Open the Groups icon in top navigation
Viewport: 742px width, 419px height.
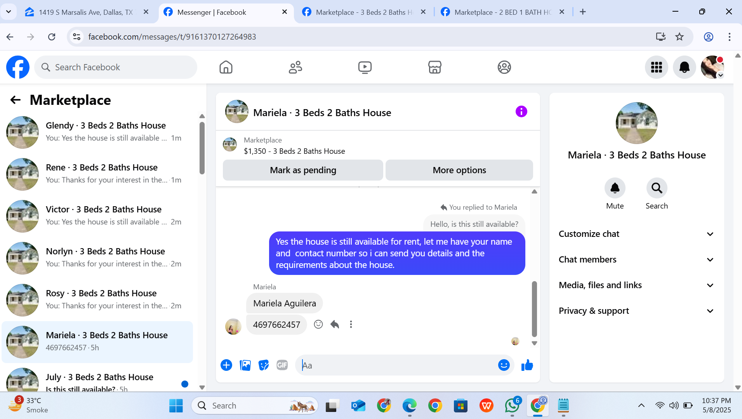point(504,67)
